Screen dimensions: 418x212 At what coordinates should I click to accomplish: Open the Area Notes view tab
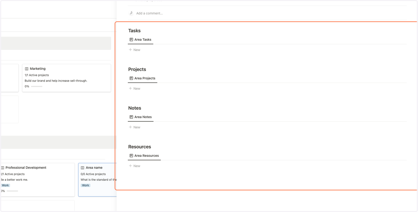click(x=141, y=117)
